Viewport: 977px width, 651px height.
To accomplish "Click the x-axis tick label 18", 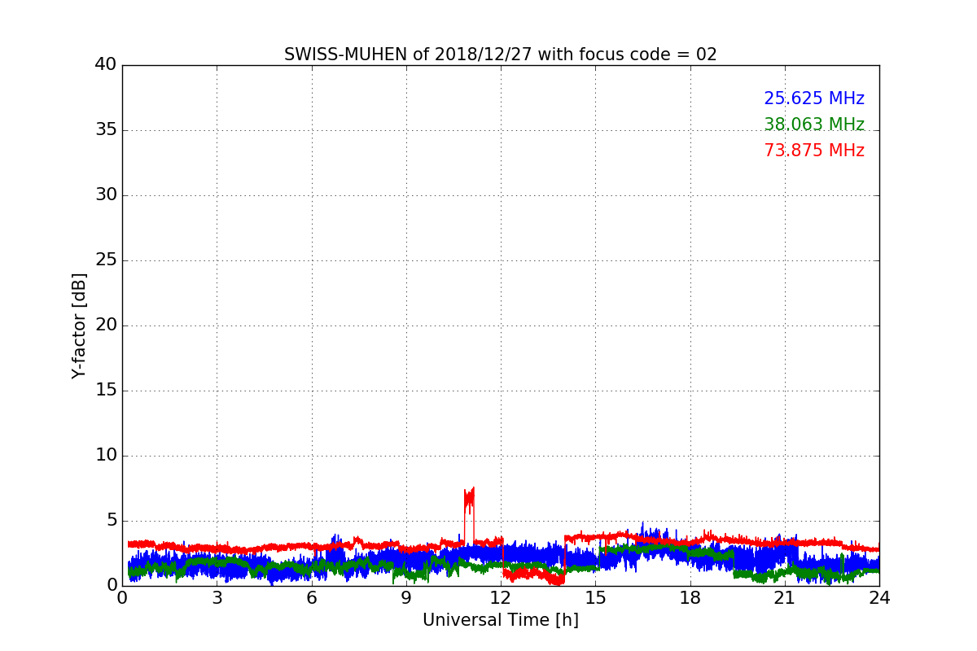I will [690, 598].
